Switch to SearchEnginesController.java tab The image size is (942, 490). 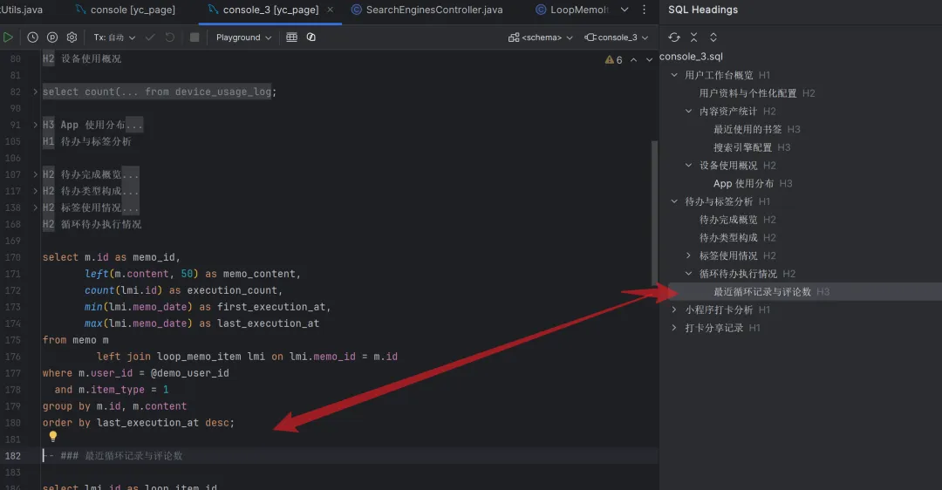427,10
